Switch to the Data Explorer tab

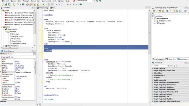182,59
